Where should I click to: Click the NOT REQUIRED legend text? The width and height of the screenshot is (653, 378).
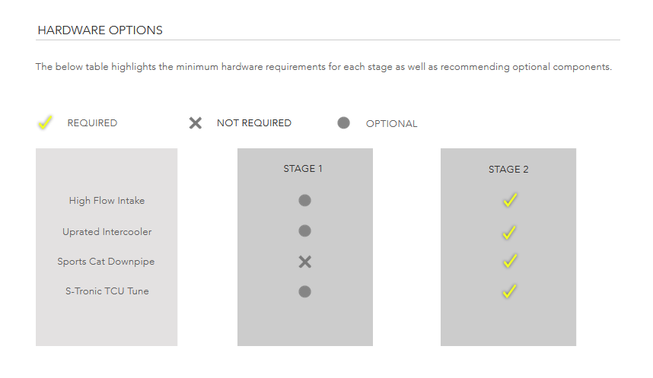click(254, 122)
